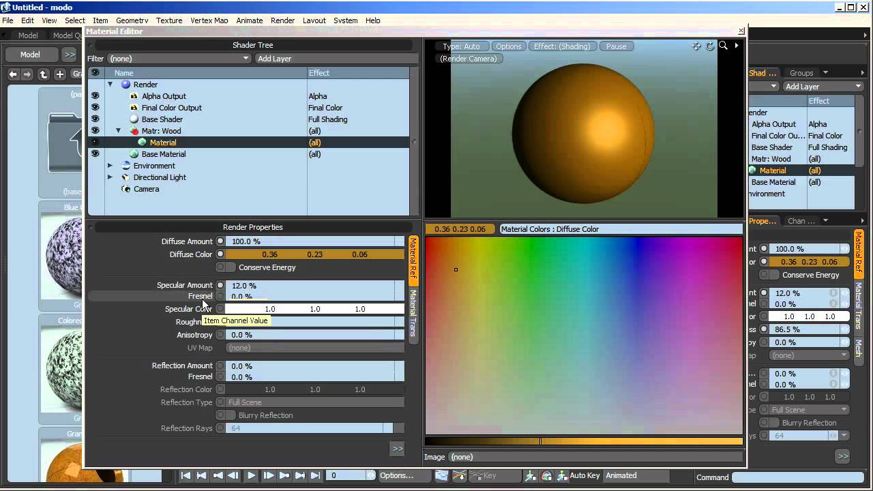
Task: Open the Filter (none) dropdown
Action: [179, 59]
